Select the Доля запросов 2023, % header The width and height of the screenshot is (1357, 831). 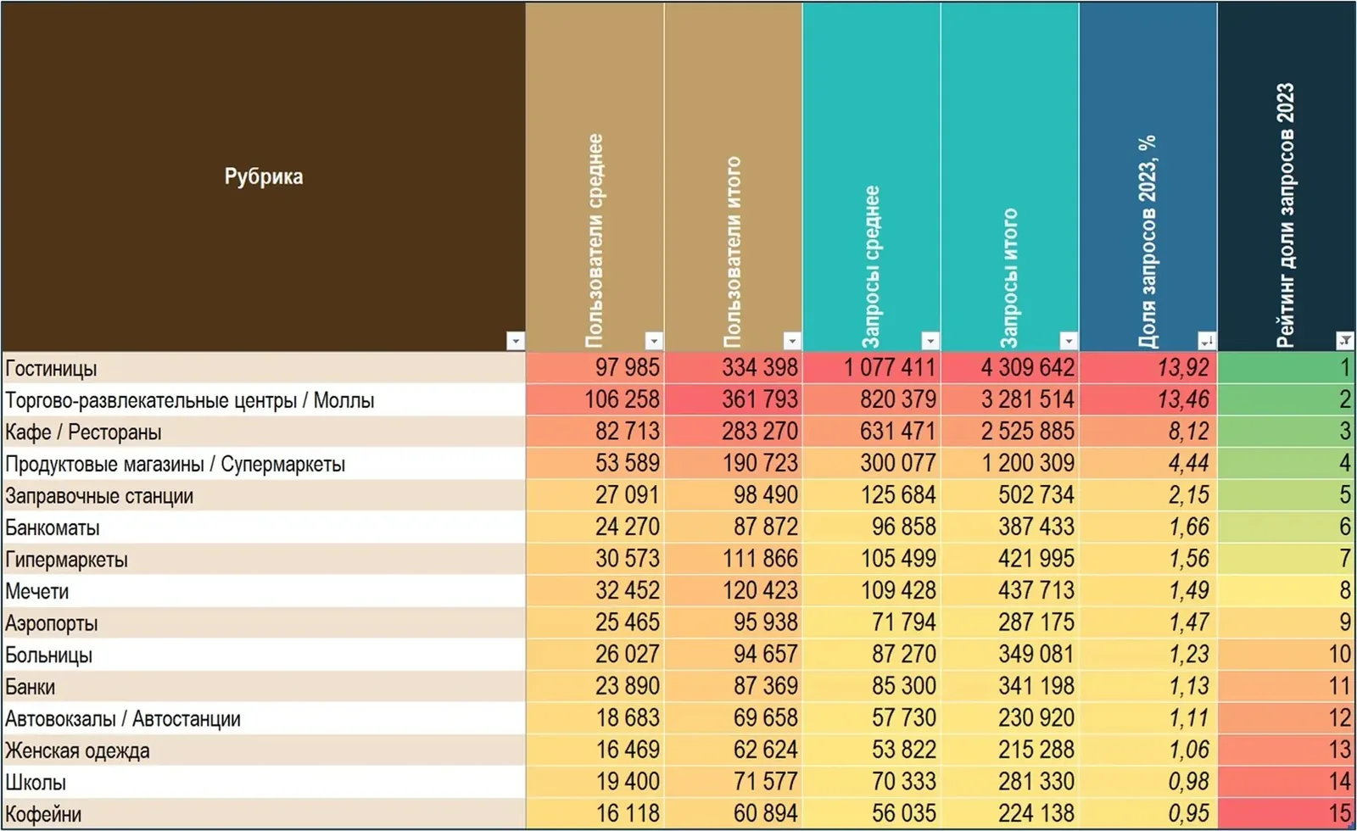(1148, 176)
